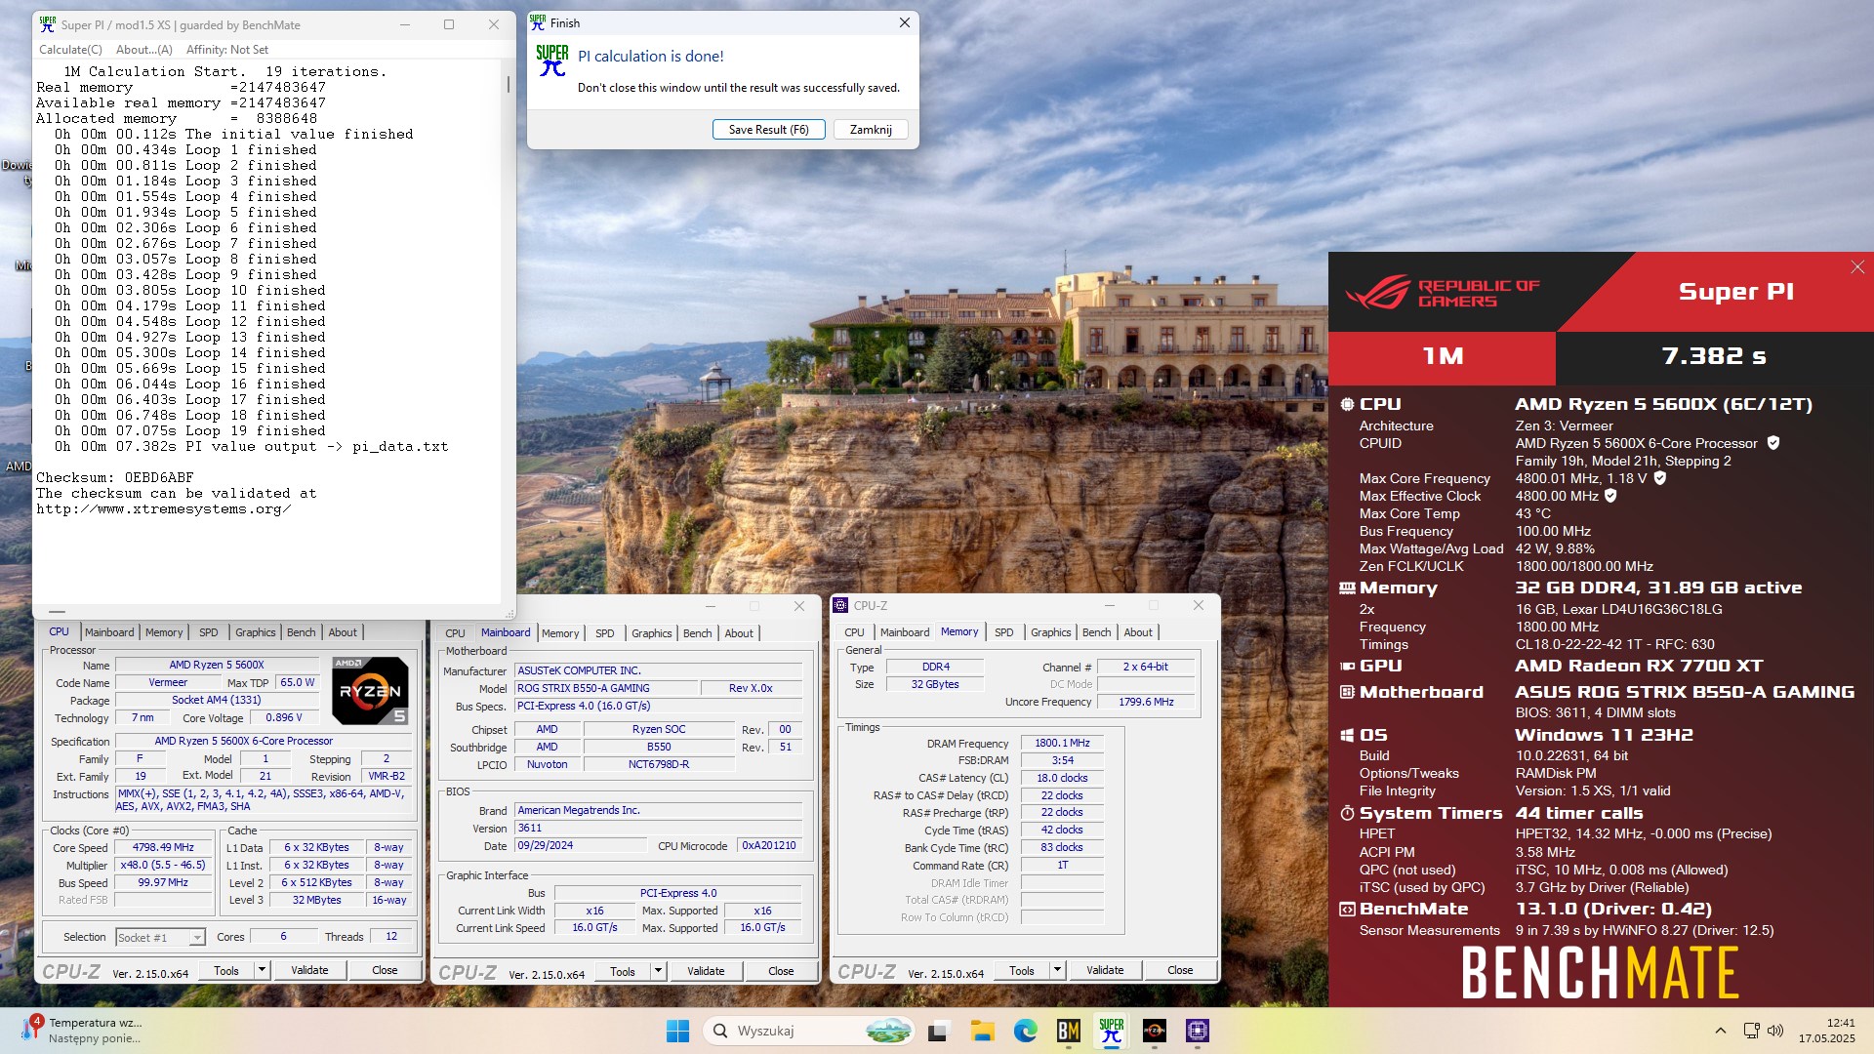
Task: Expand Tools dropdown arrow in CPU-Z Mainboard window
Action: click(x=658, y=971)
